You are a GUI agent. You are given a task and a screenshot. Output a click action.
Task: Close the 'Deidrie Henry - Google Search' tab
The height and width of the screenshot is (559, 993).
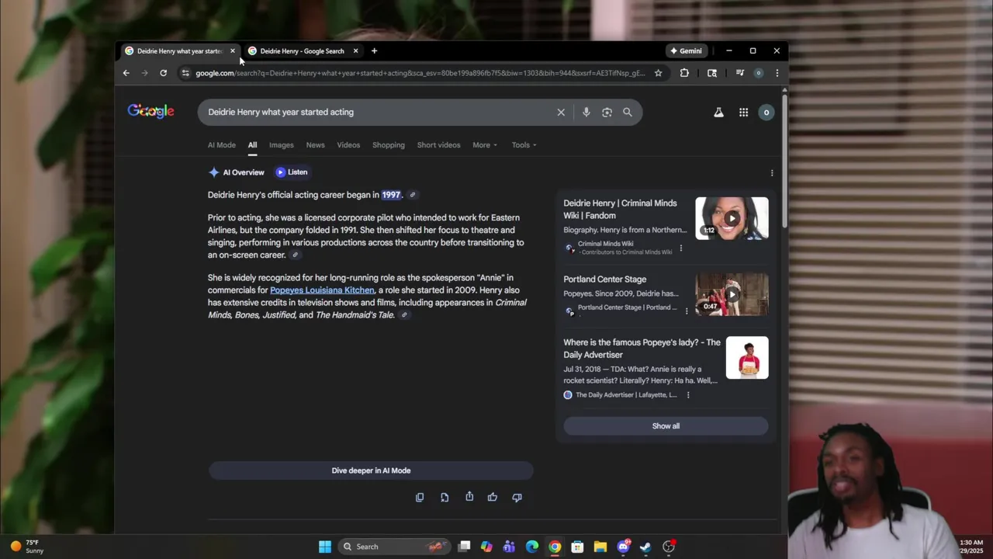355,51
